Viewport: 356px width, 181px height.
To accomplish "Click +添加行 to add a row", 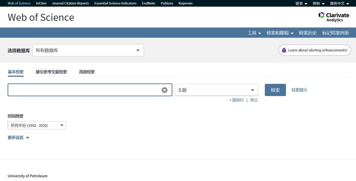I will click(236, 100).
